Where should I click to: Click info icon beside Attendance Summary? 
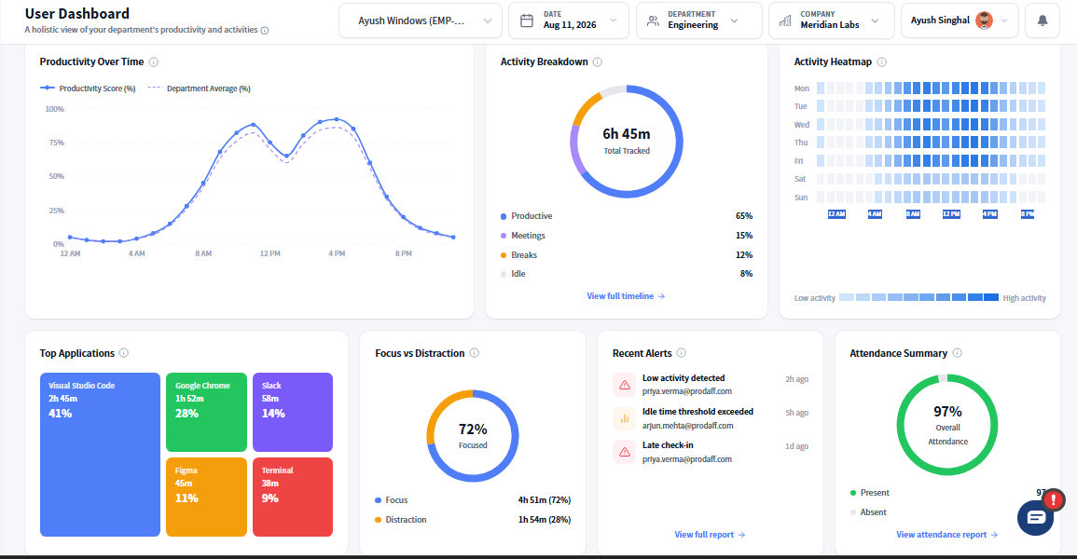[958, 352]
